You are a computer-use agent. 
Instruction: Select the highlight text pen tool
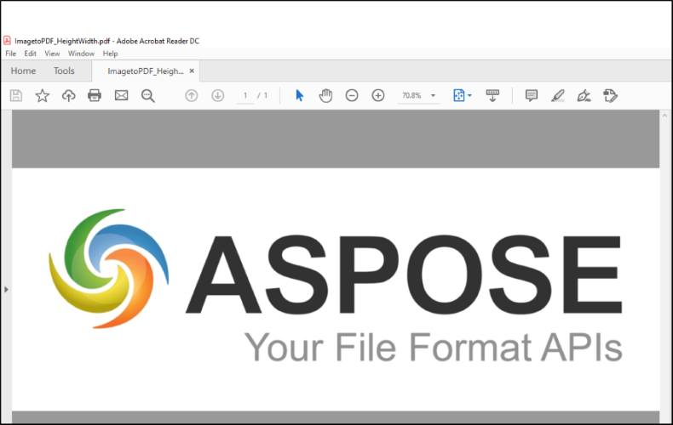coord(558,96)
